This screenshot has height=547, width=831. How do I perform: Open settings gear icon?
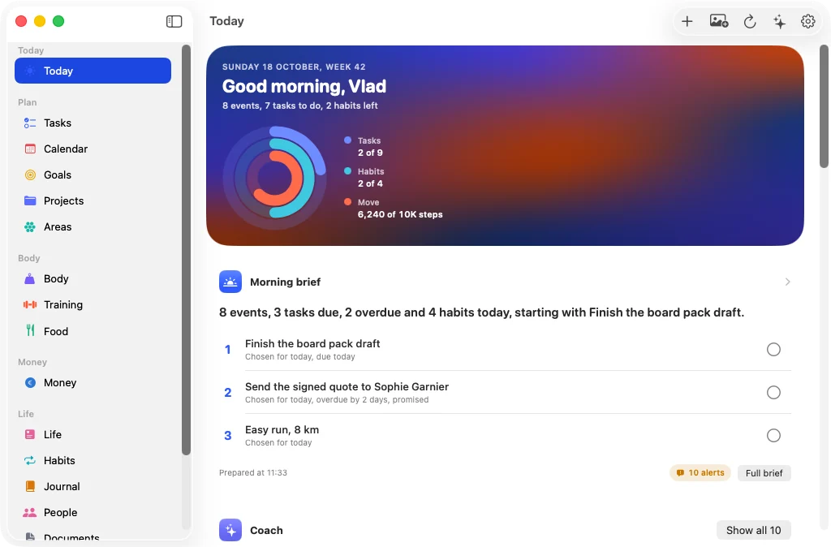pos(807,21)
